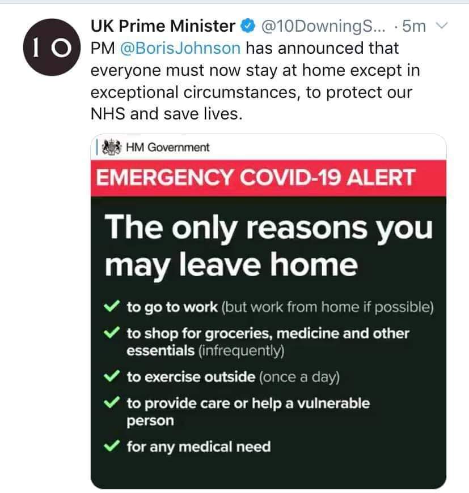Click the green check beside 'any medical need'
This screenshot has height=493, width=469.
pos(112,445)
